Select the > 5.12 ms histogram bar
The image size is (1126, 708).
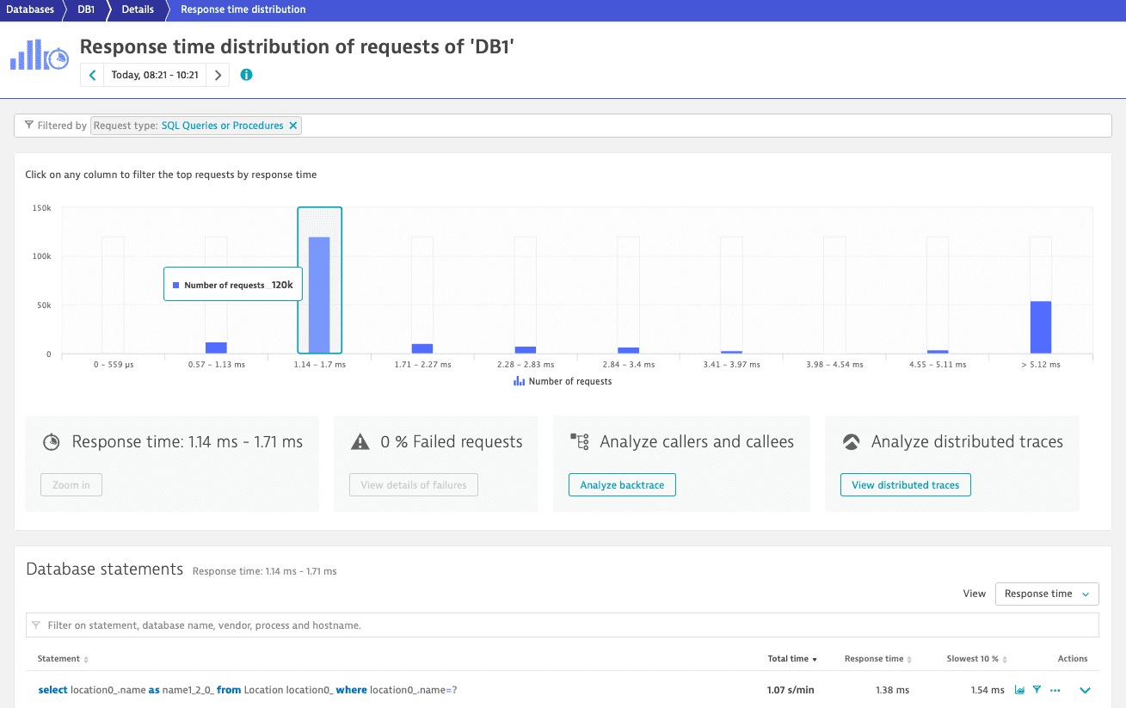pyautogui.click(x=1041, y=327)
